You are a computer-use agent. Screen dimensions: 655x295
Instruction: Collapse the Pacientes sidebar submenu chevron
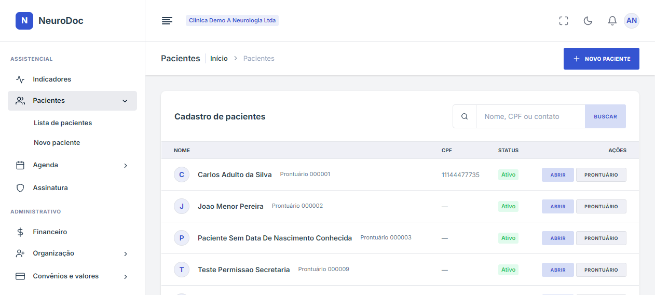click(125, 101)
